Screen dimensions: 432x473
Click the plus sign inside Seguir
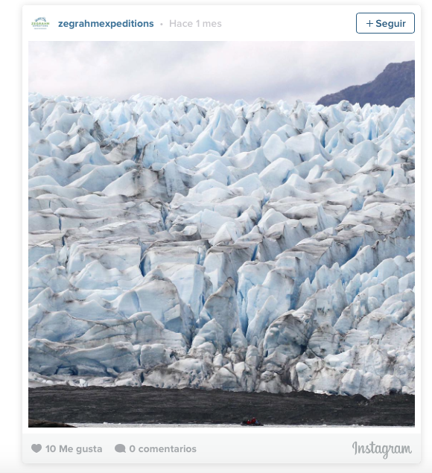coord(369,24)
